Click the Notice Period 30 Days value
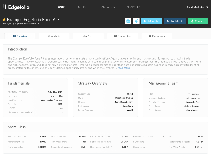This screenshot has width=211, height=158. [124, 142]
